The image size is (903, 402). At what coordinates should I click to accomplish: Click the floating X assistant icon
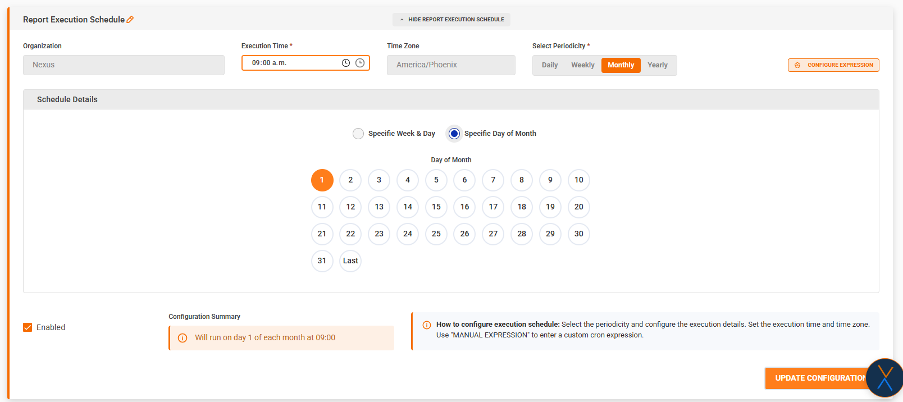884,378
